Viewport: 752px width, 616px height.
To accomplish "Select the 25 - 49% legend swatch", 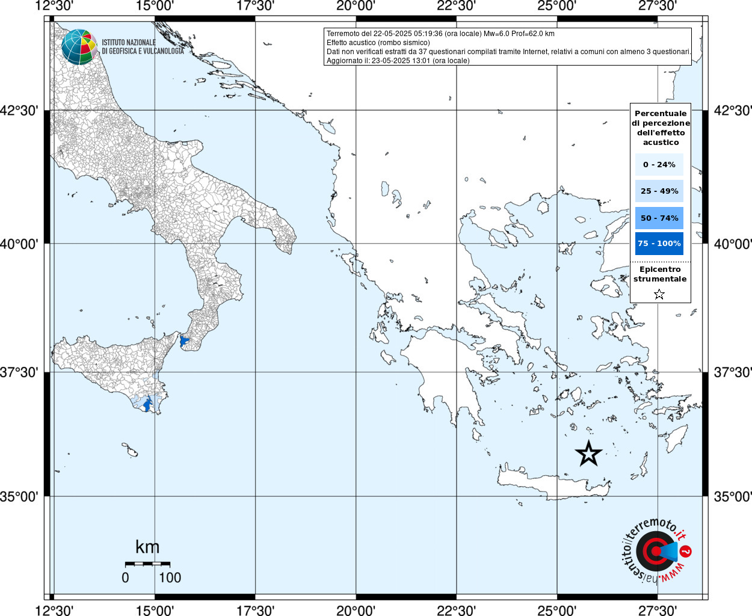I will coord(659,191).
